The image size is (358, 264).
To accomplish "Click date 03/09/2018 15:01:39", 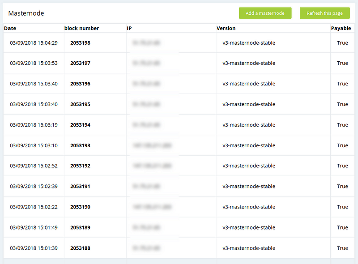I will click(34, 248).
